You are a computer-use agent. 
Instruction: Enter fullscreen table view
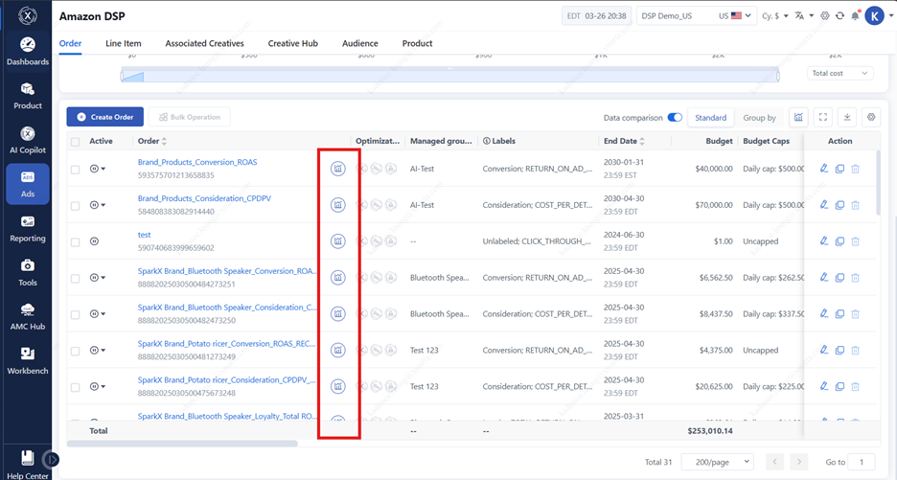(823, 117)
